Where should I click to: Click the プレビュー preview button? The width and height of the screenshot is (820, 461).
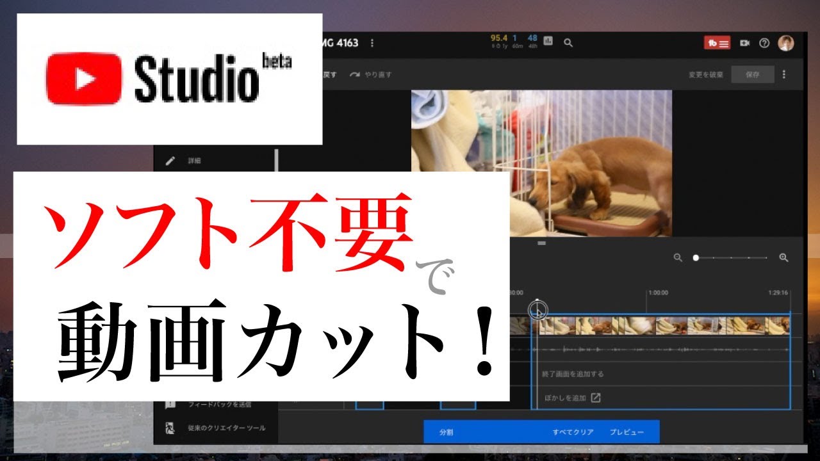coord(627,432)
